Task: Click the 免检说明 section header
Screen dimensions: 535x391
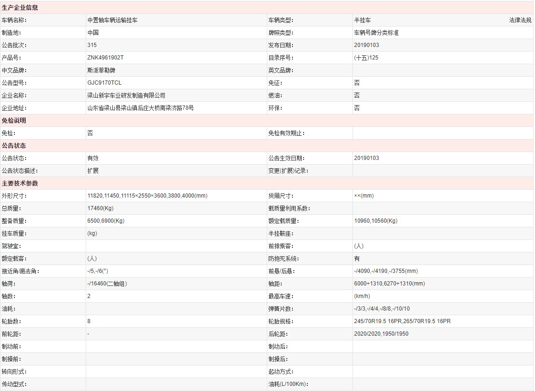Action: 14,121
